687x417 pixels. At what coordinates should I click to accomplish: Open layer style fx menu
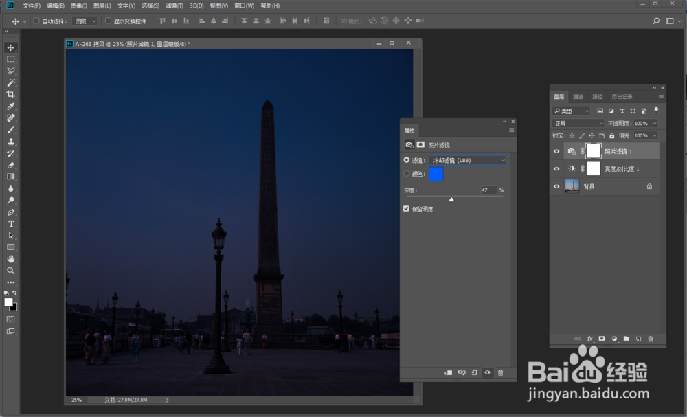click(x=589, y=339)
